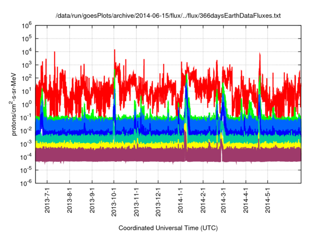This screenshot has width=332, height=233.
Task: Select the 2014-5-1 date tick label
Action: pos(268,200)
